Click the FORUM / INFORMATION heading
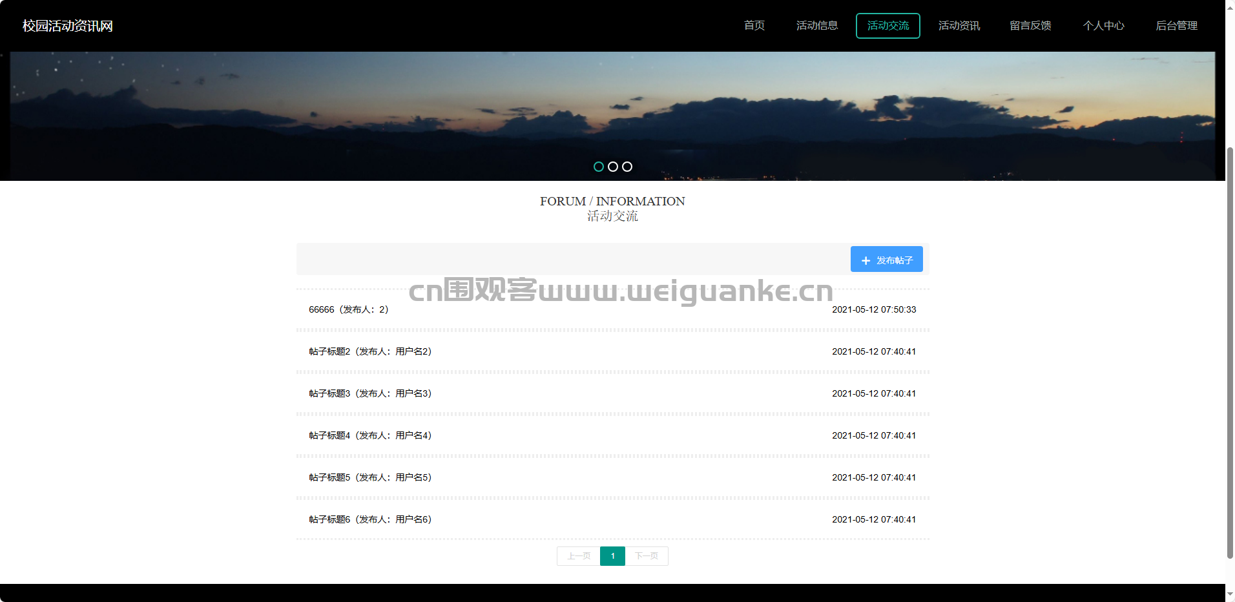The height and width of the screenshot is (602, 1235). [x=612, y=202]
